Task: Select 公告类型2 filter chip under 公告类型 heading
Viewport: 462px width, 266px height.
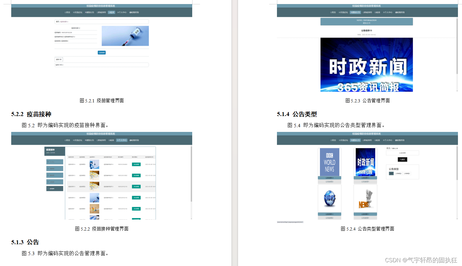Action: tap(398, 174)
